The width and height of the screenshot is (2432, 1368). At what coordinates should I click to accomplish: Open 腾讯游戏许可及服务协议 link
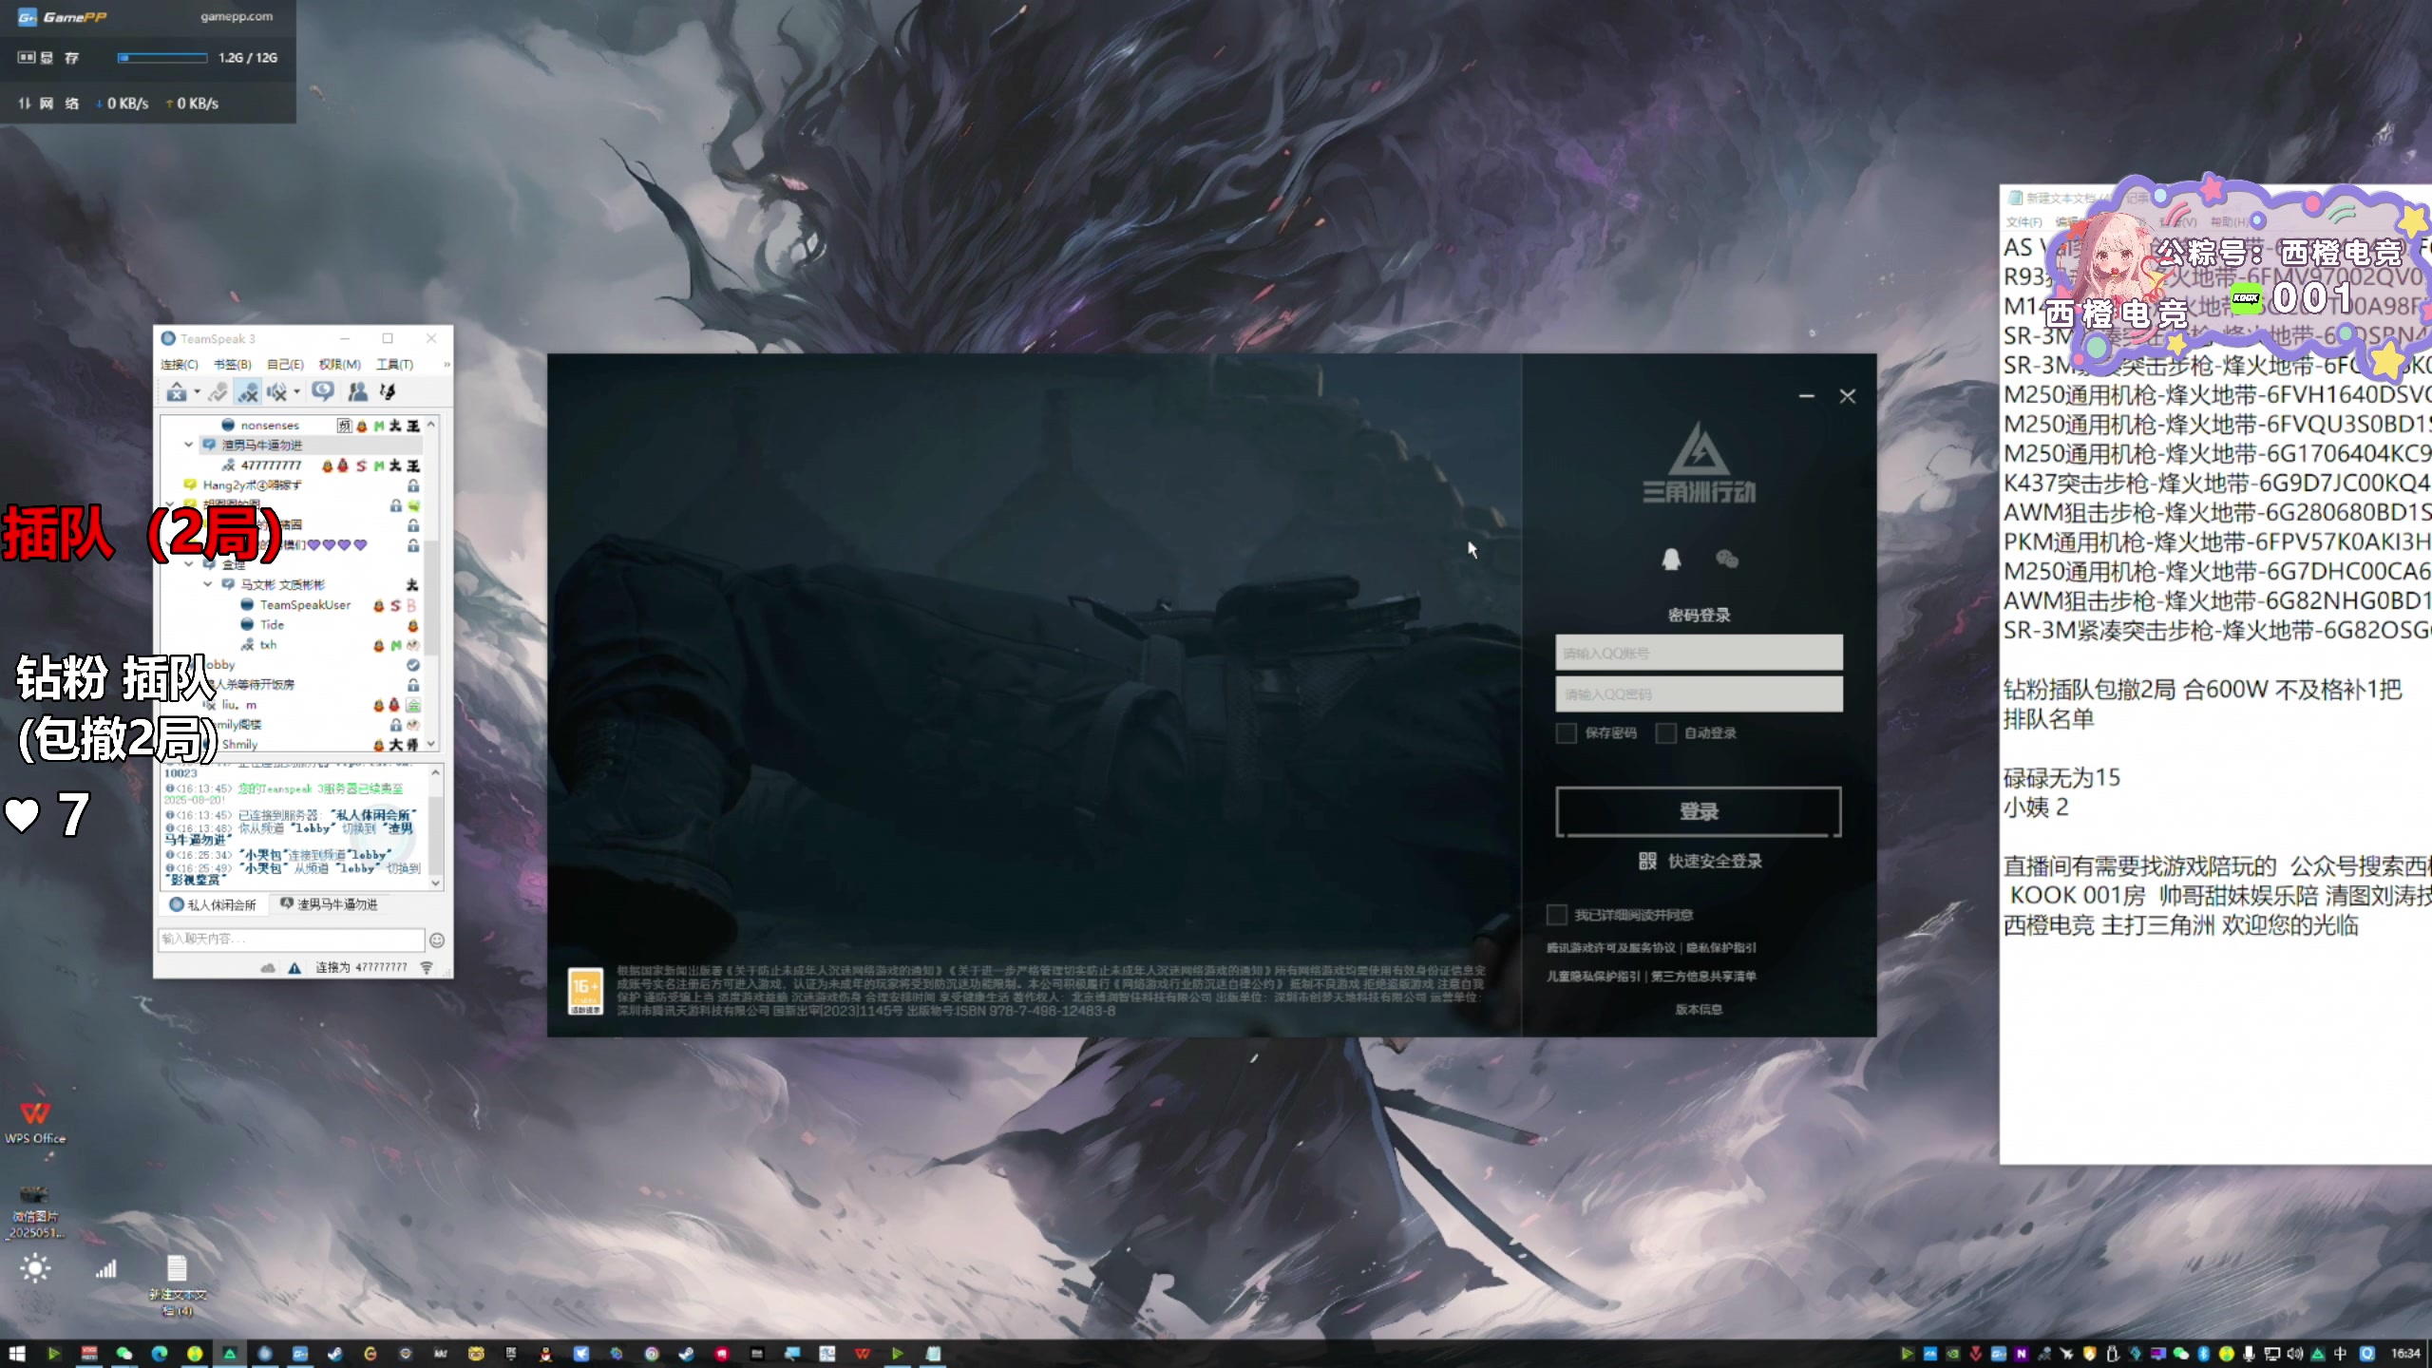1611,947
